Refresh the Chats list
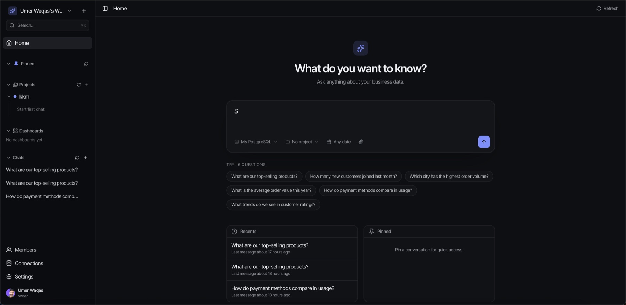The width and height of the screenshot is (626, 305). pos(77,158)
